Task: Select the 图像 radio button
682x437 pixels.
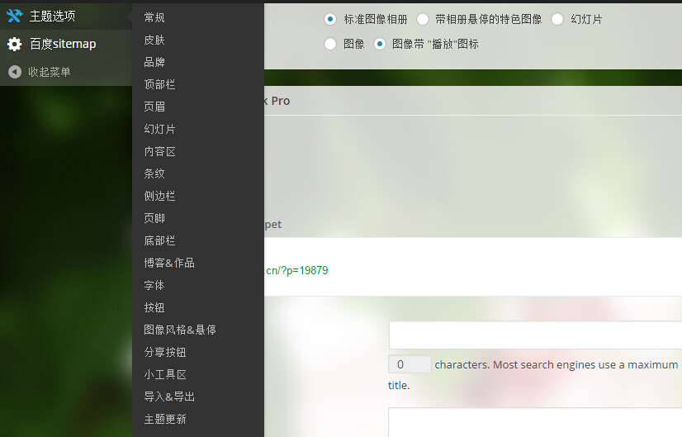Action: [330, 44]
